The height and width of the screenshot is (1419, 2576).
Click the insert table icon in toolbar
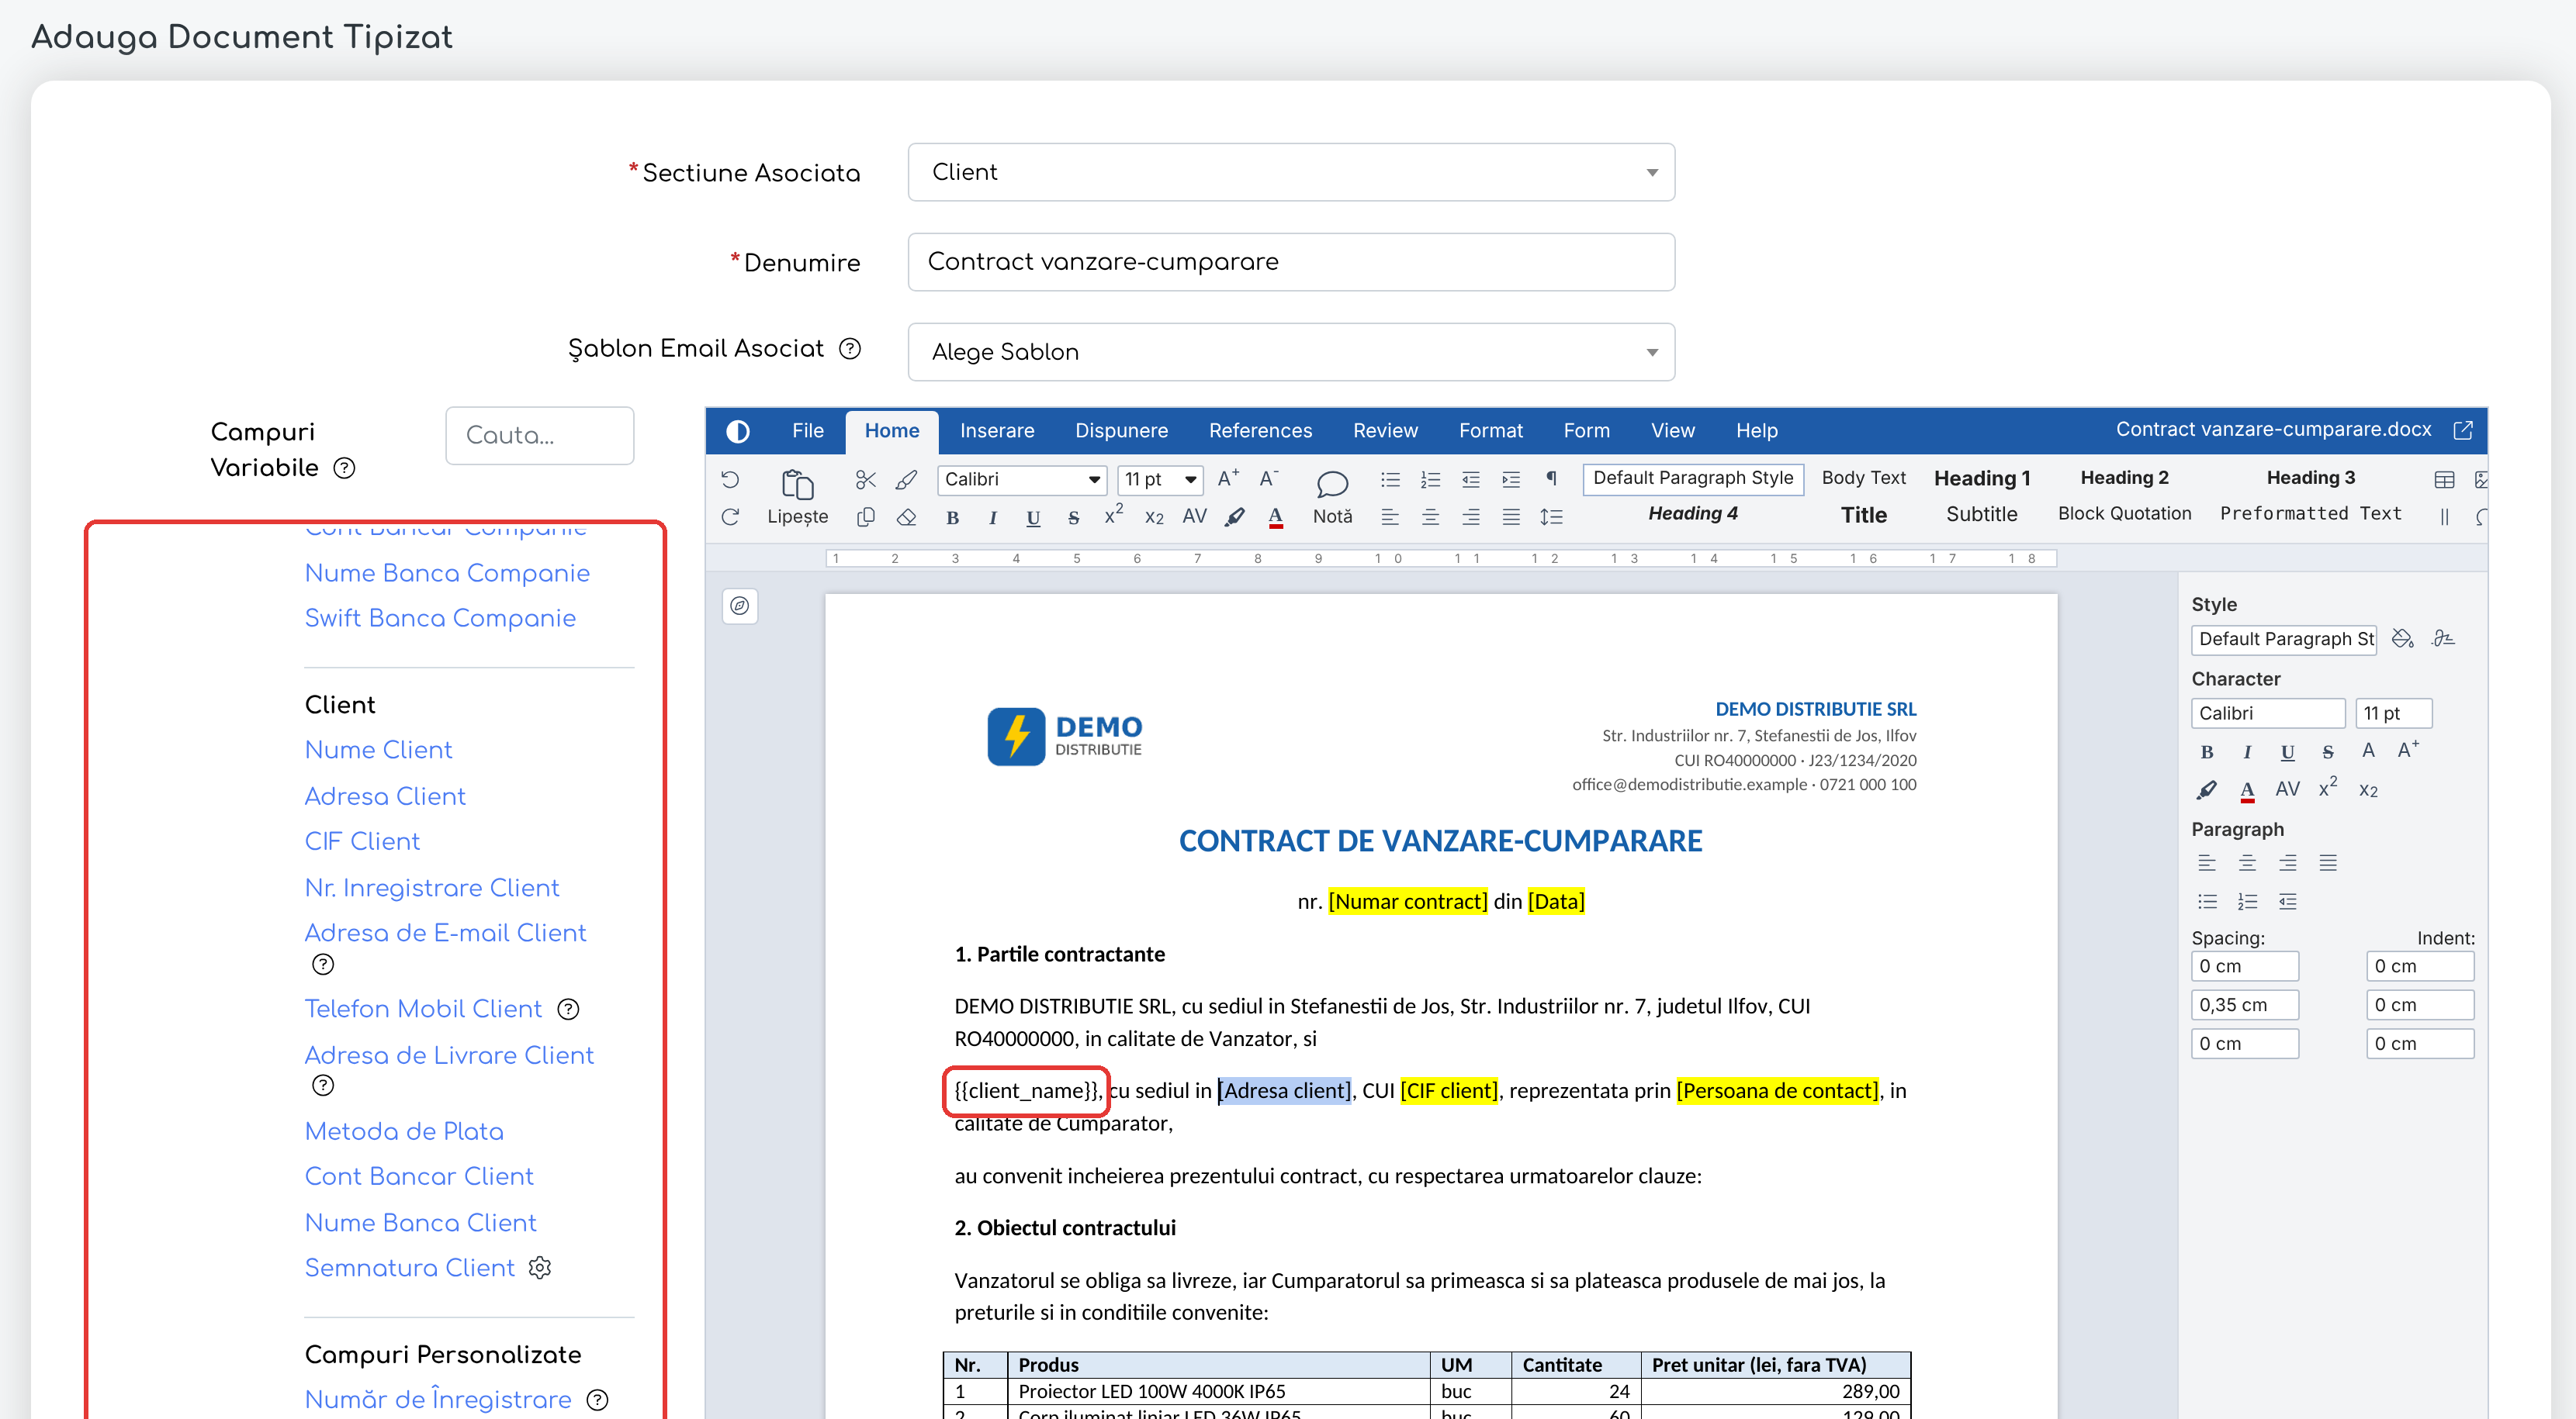[2444, 480]
